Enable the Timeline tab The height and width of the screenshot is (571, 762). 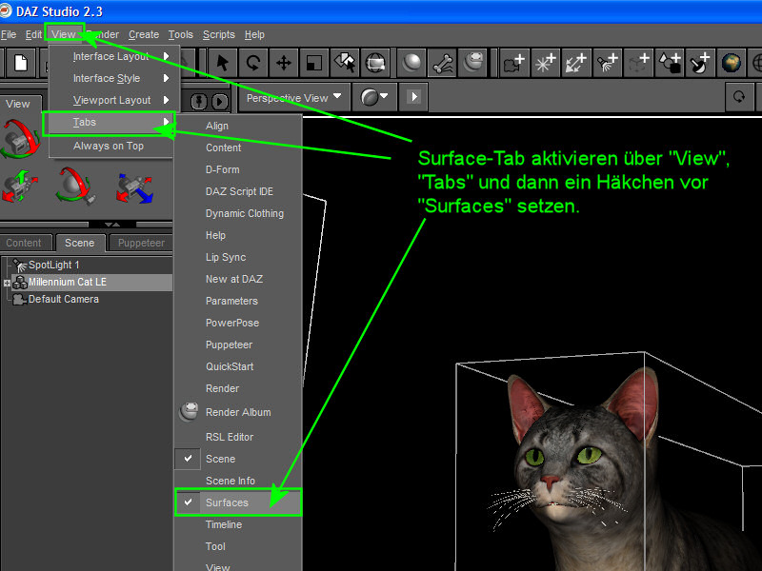tap(238, 524)
